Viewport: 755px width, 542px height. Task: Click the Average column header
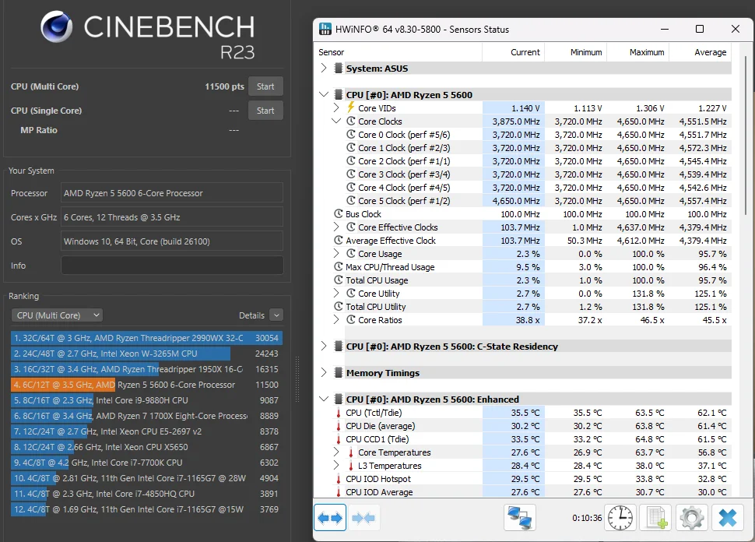(x=700, y=52)
